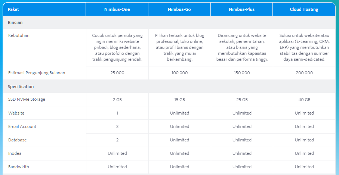Click Cloud Hosting's Unlimited in the Website row
The height and width of the screenshot is (175, 339).
[304, 113]
